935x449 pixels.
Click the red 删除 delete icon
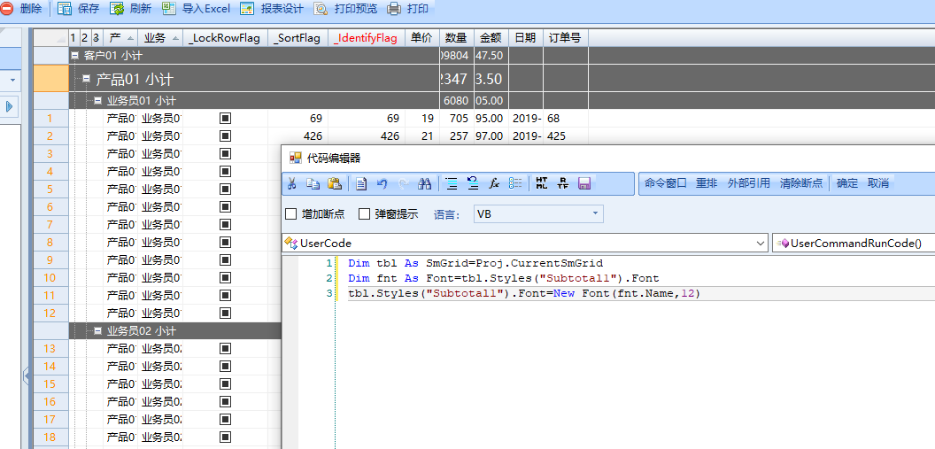(6, 8)
